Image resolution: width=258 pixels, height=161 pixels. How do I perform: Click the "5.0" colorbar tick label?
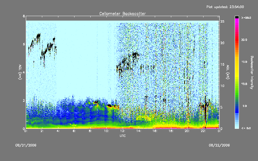pos(245,106)
